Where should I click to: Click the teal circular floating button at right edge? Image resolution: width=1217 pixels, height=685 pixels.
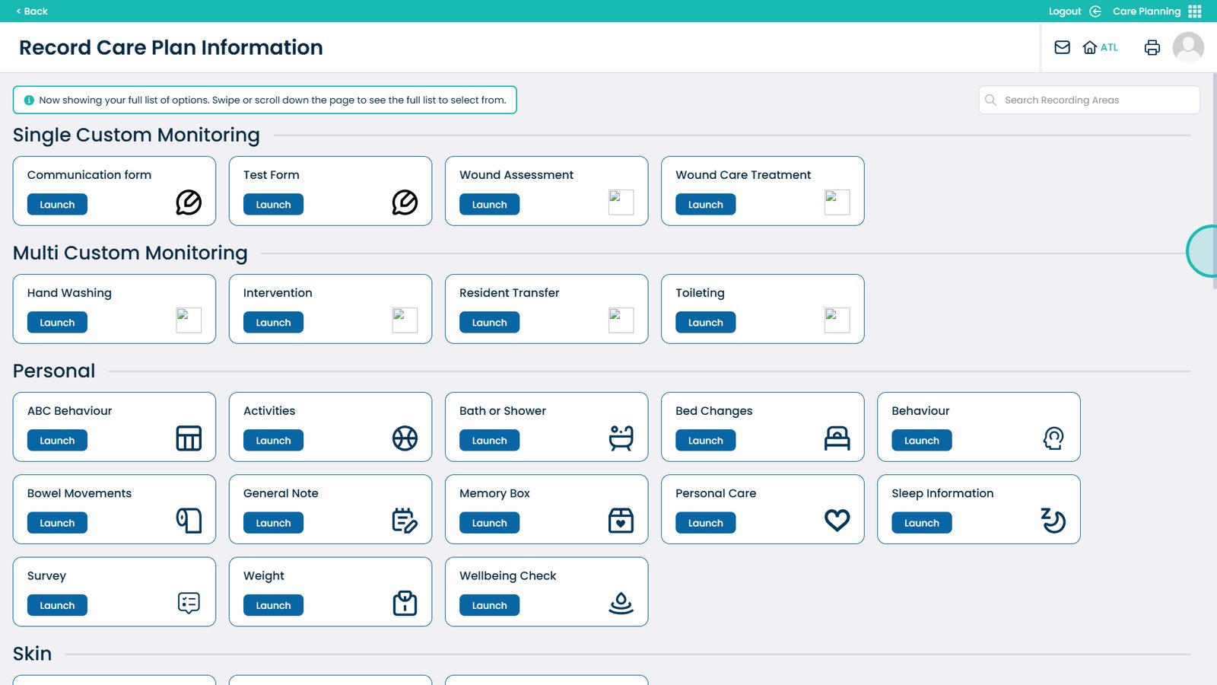tap(1205, 251)
